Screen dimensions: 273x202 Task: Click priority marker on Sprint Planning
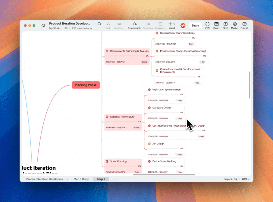107,162
